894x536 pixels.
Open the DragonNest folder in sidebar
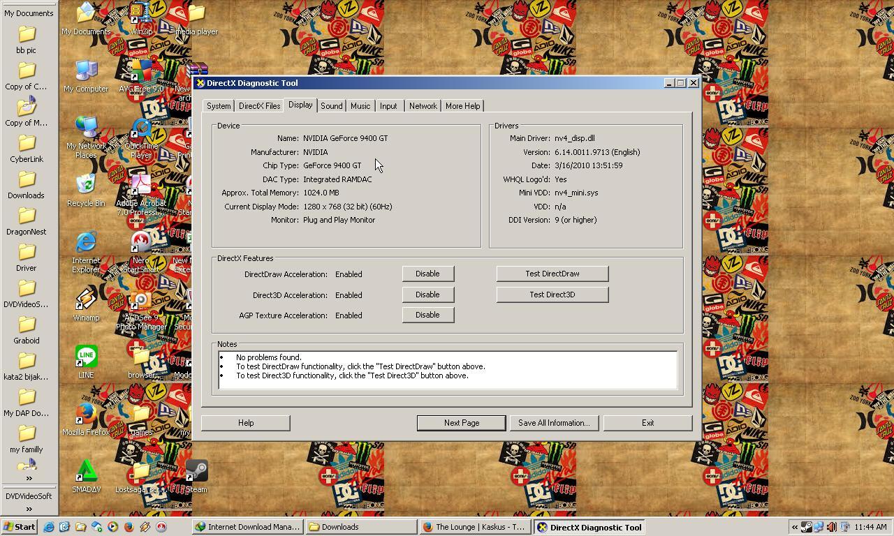pyautogui.click(x=27, y=221)
